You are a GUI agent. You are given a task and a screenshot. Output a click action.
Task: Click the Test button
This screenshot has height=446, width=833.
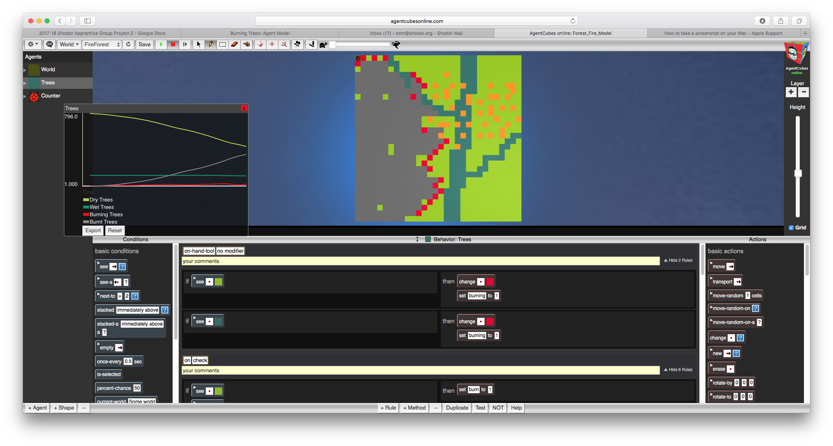coord(480,408)
